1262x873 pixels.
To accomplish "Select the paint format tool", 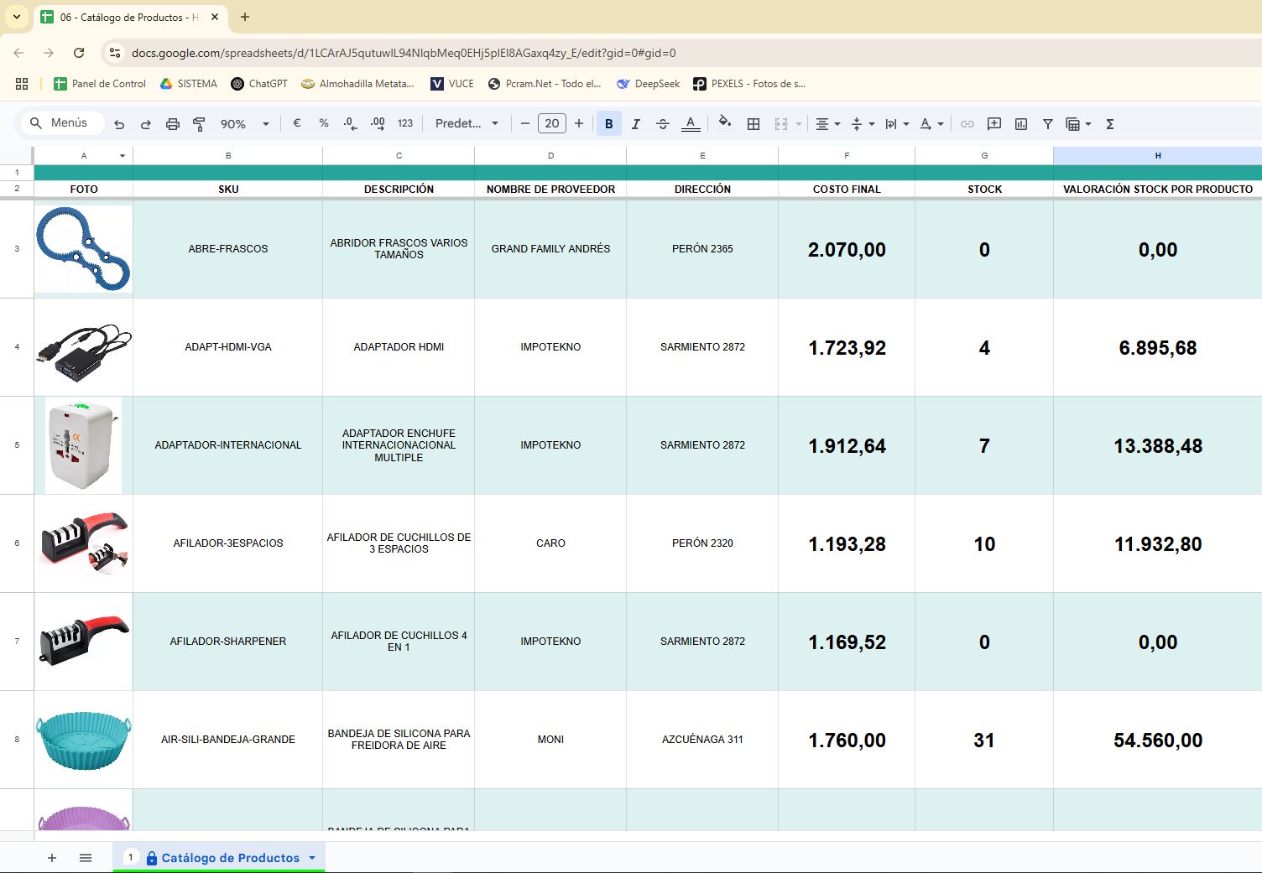I will [x=199, y=124].
